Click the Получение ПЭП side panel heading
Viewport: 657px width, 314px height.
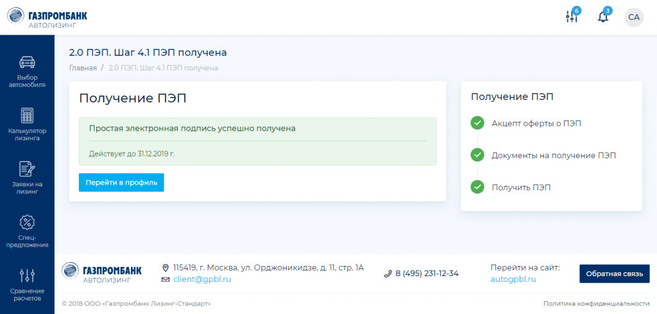point(512,97)
